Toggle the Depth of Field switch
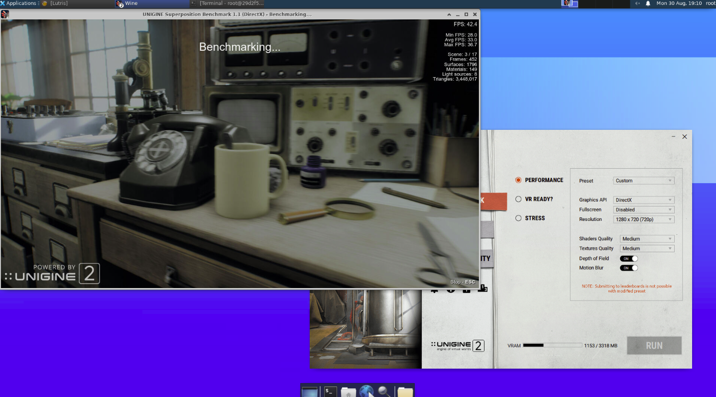 tap(628, 259)
